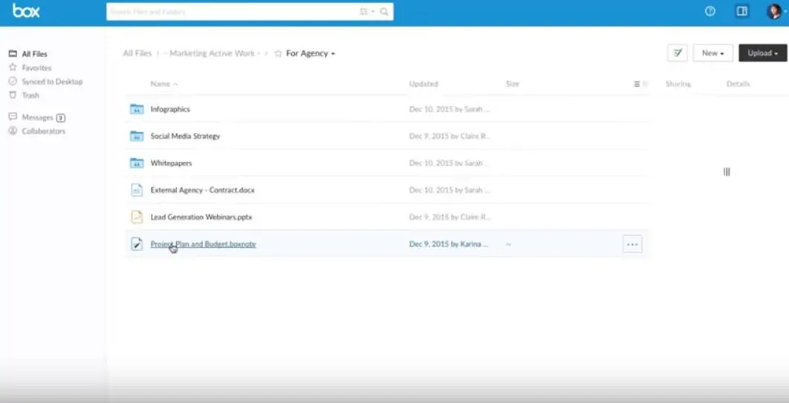
Task: Click the External Agency Contract docx icon
Action: pyautogui.click(x=137, y=190)
